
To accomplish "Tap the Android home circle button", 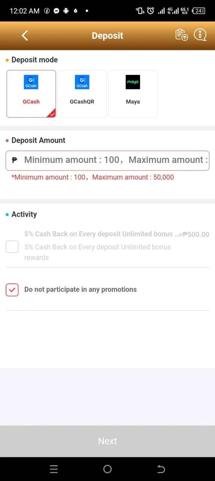I will [107, 469].
